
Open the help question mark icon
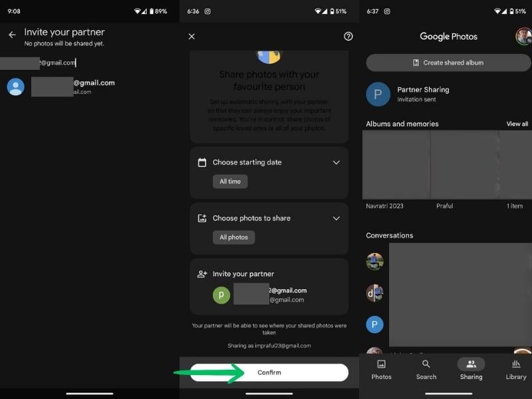[348, 37]
